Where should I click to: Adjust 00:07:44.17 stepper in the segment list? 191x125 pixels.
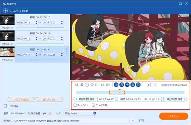click(x=36, y=54)
